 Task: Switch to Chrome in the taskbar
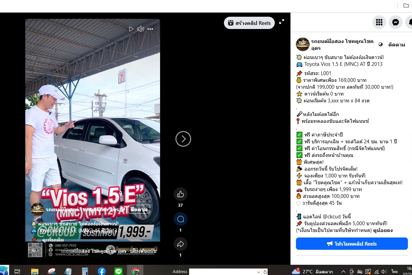[x=135, y=271]
